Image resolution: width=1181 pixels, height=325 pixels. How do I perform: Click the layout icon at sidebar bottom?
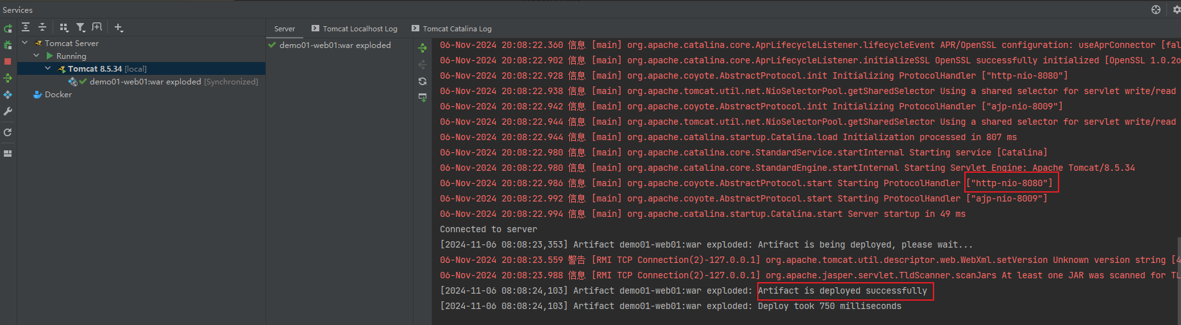click(x=8, y=154)
